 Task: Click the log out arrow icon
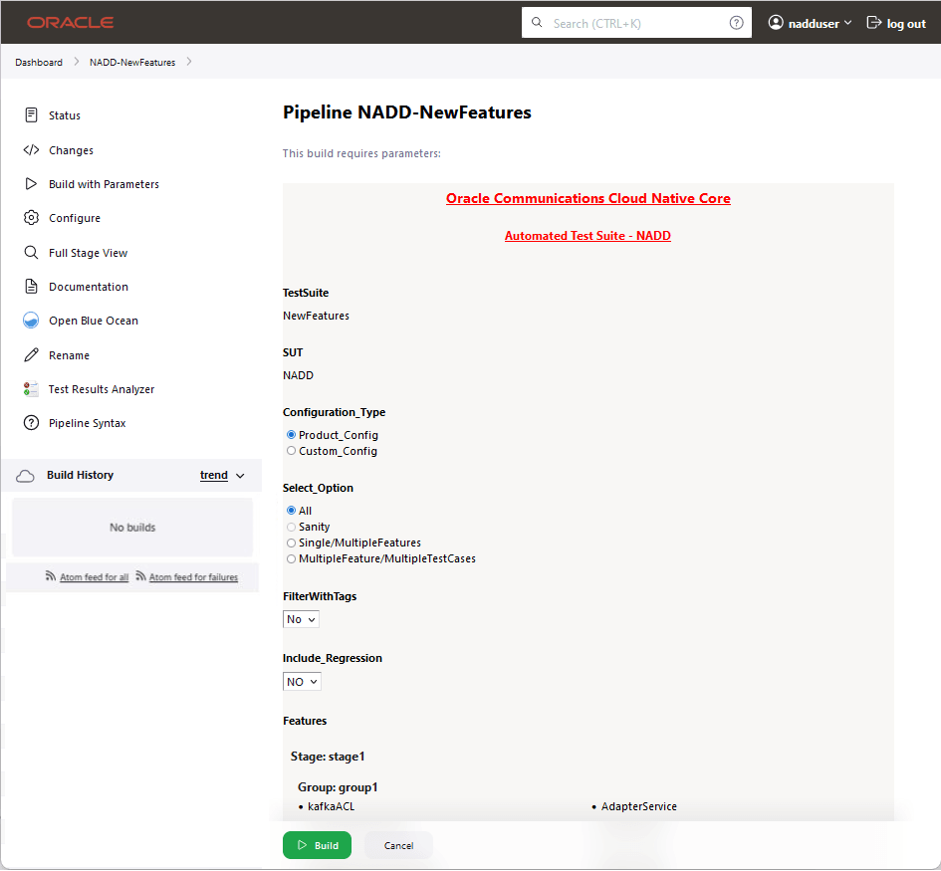point(874,23)
